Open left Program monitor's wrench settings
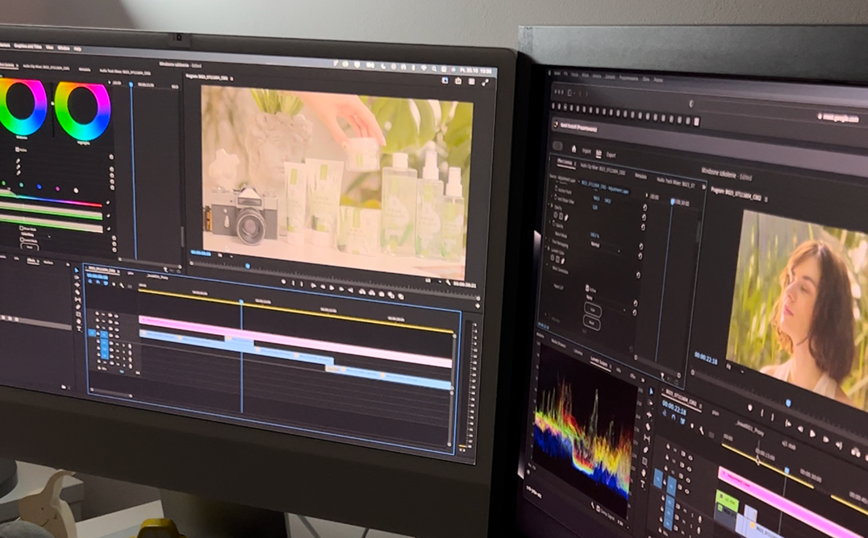This screenshot has width=868, height=538. coord(449,283)
